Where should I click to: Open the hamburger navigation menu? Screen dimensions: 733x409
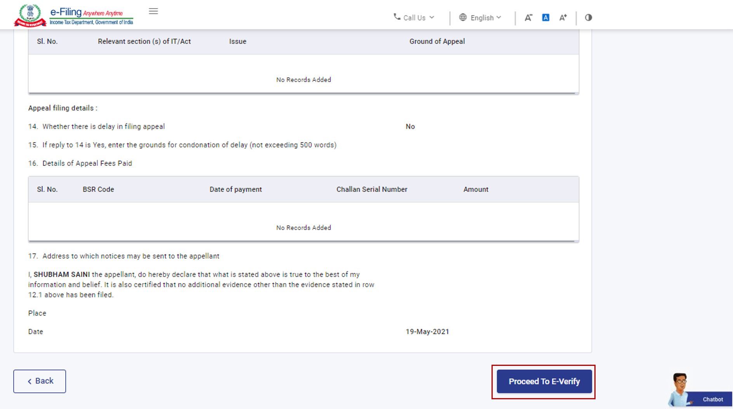pyautogui.click(x=153, y=11)
